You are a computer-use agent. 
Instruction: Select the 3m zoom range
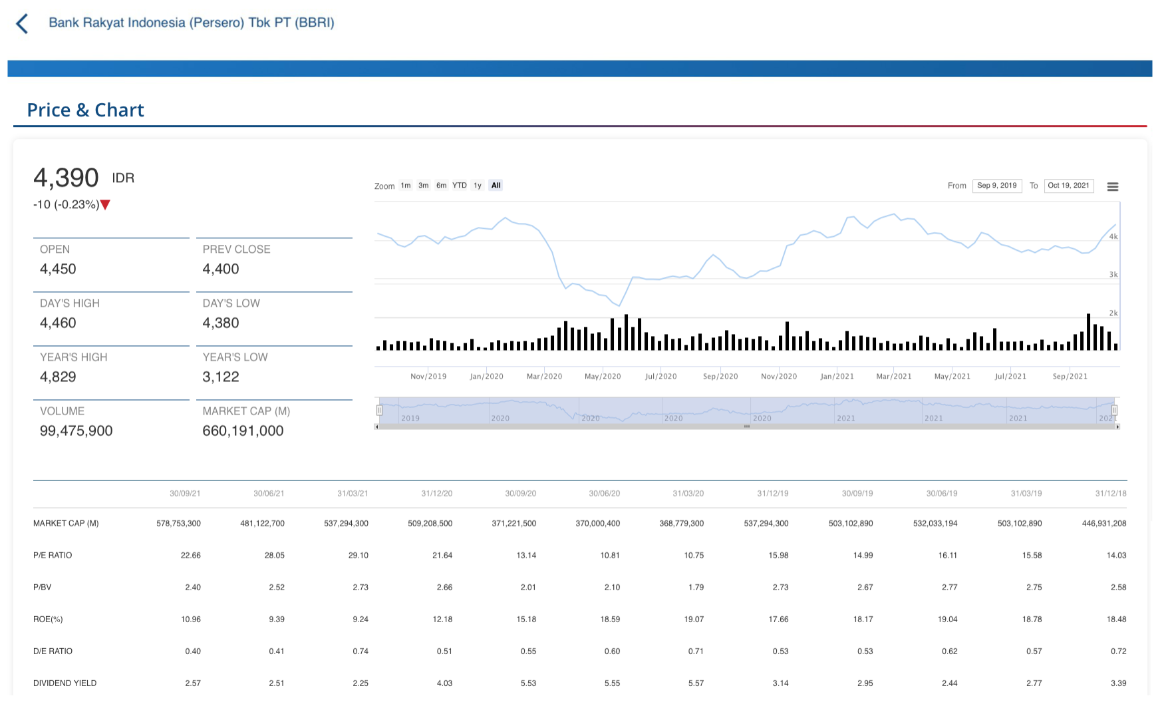pyautogui.click(x=424, y=186)
